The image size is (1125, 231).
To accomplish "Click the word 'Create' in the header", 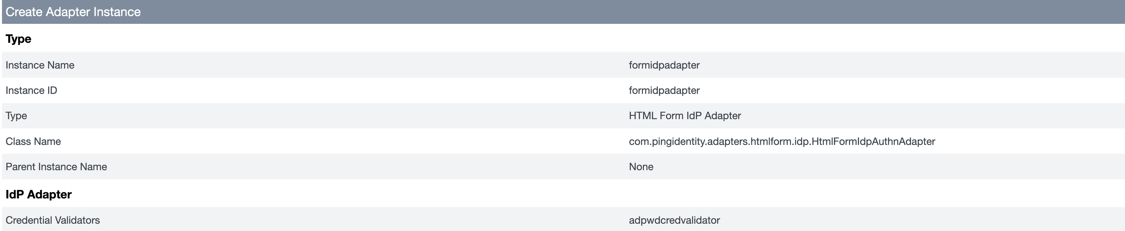I will pos(24,12).
